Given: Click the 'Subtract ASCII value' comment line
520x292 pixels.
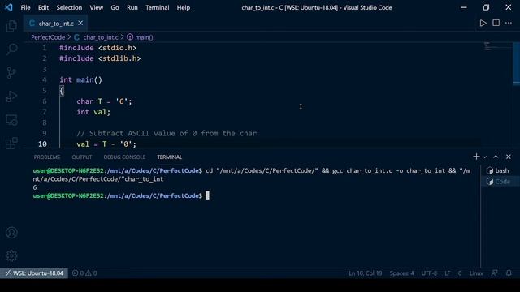Looking at the screenshot, I should tap(167, 133).
